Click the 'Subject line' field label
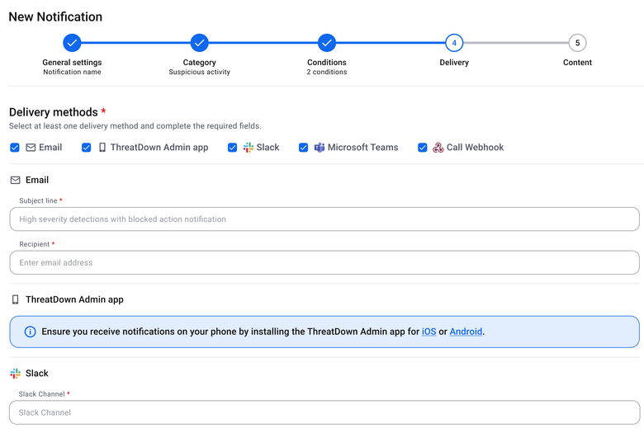Image resolution: width=644 pixels, height=433 pixels. pos(38,200)
